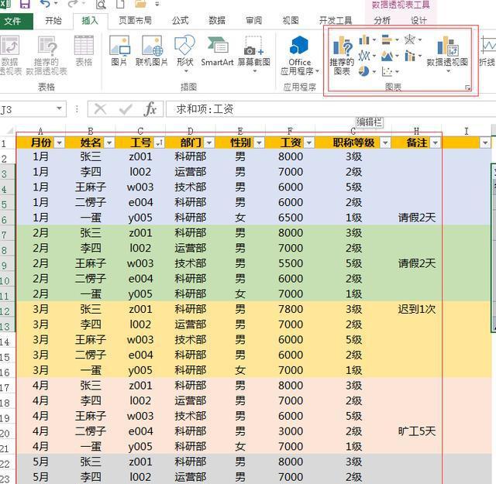Select the row 12 header
The width and height of the screenshot is (496, 484).
pyautogui.click(x=7, y=311)
